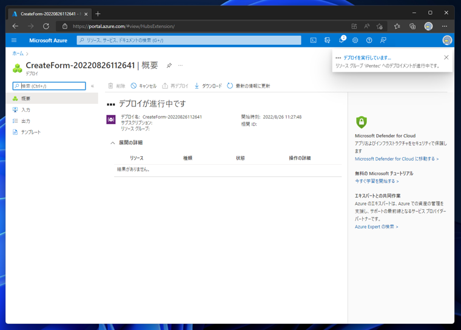The image size is (461, 330).
Task: Sort by the リソース column header
Action: [x=136, y=158]
